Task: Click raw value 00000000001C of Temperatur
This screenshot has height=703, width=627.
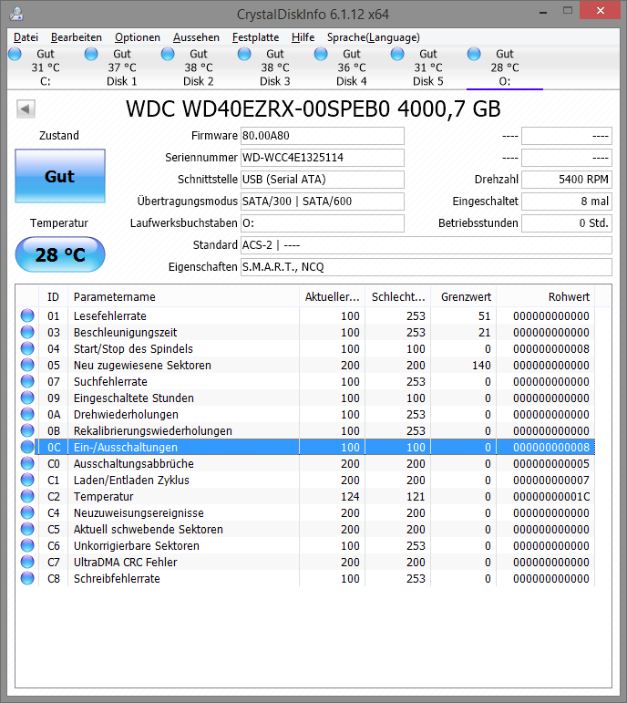Action: [x=551, y=497]
